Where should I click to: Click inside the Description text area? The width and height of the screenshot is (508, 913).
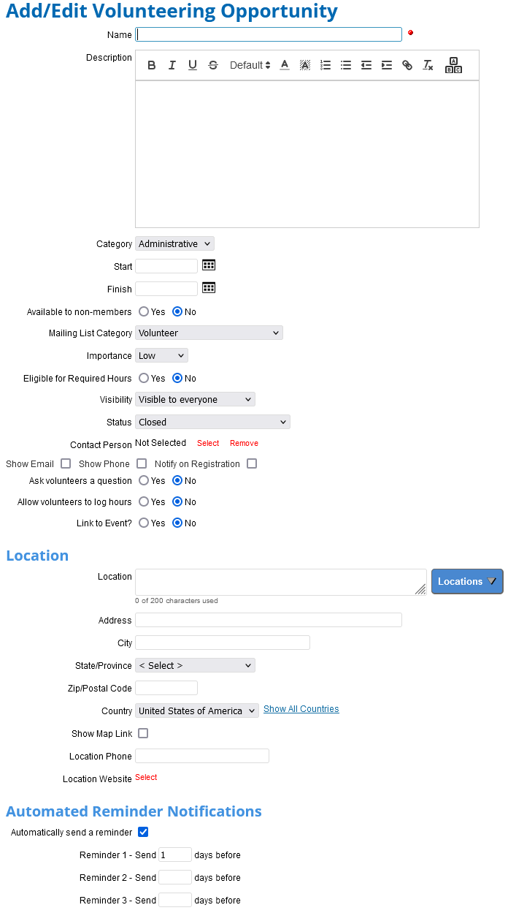(307, 154)
